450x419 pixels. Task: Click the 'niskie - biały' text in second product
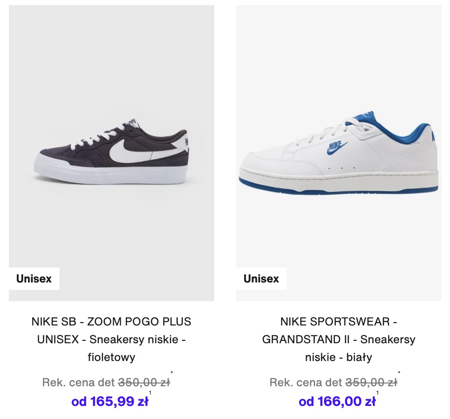click(x=339, y=357)
